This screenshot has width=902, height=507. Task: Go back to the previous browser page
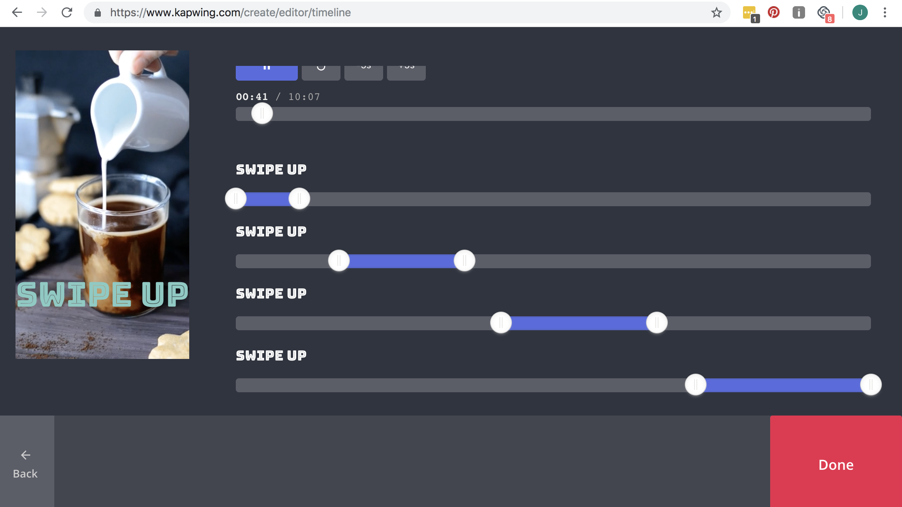pos(17,13)
